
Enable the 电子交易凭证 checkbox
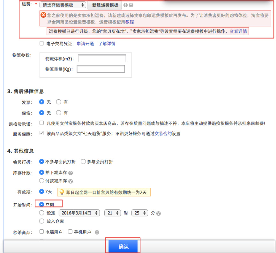pyautogui.click(x=41, y=44)
